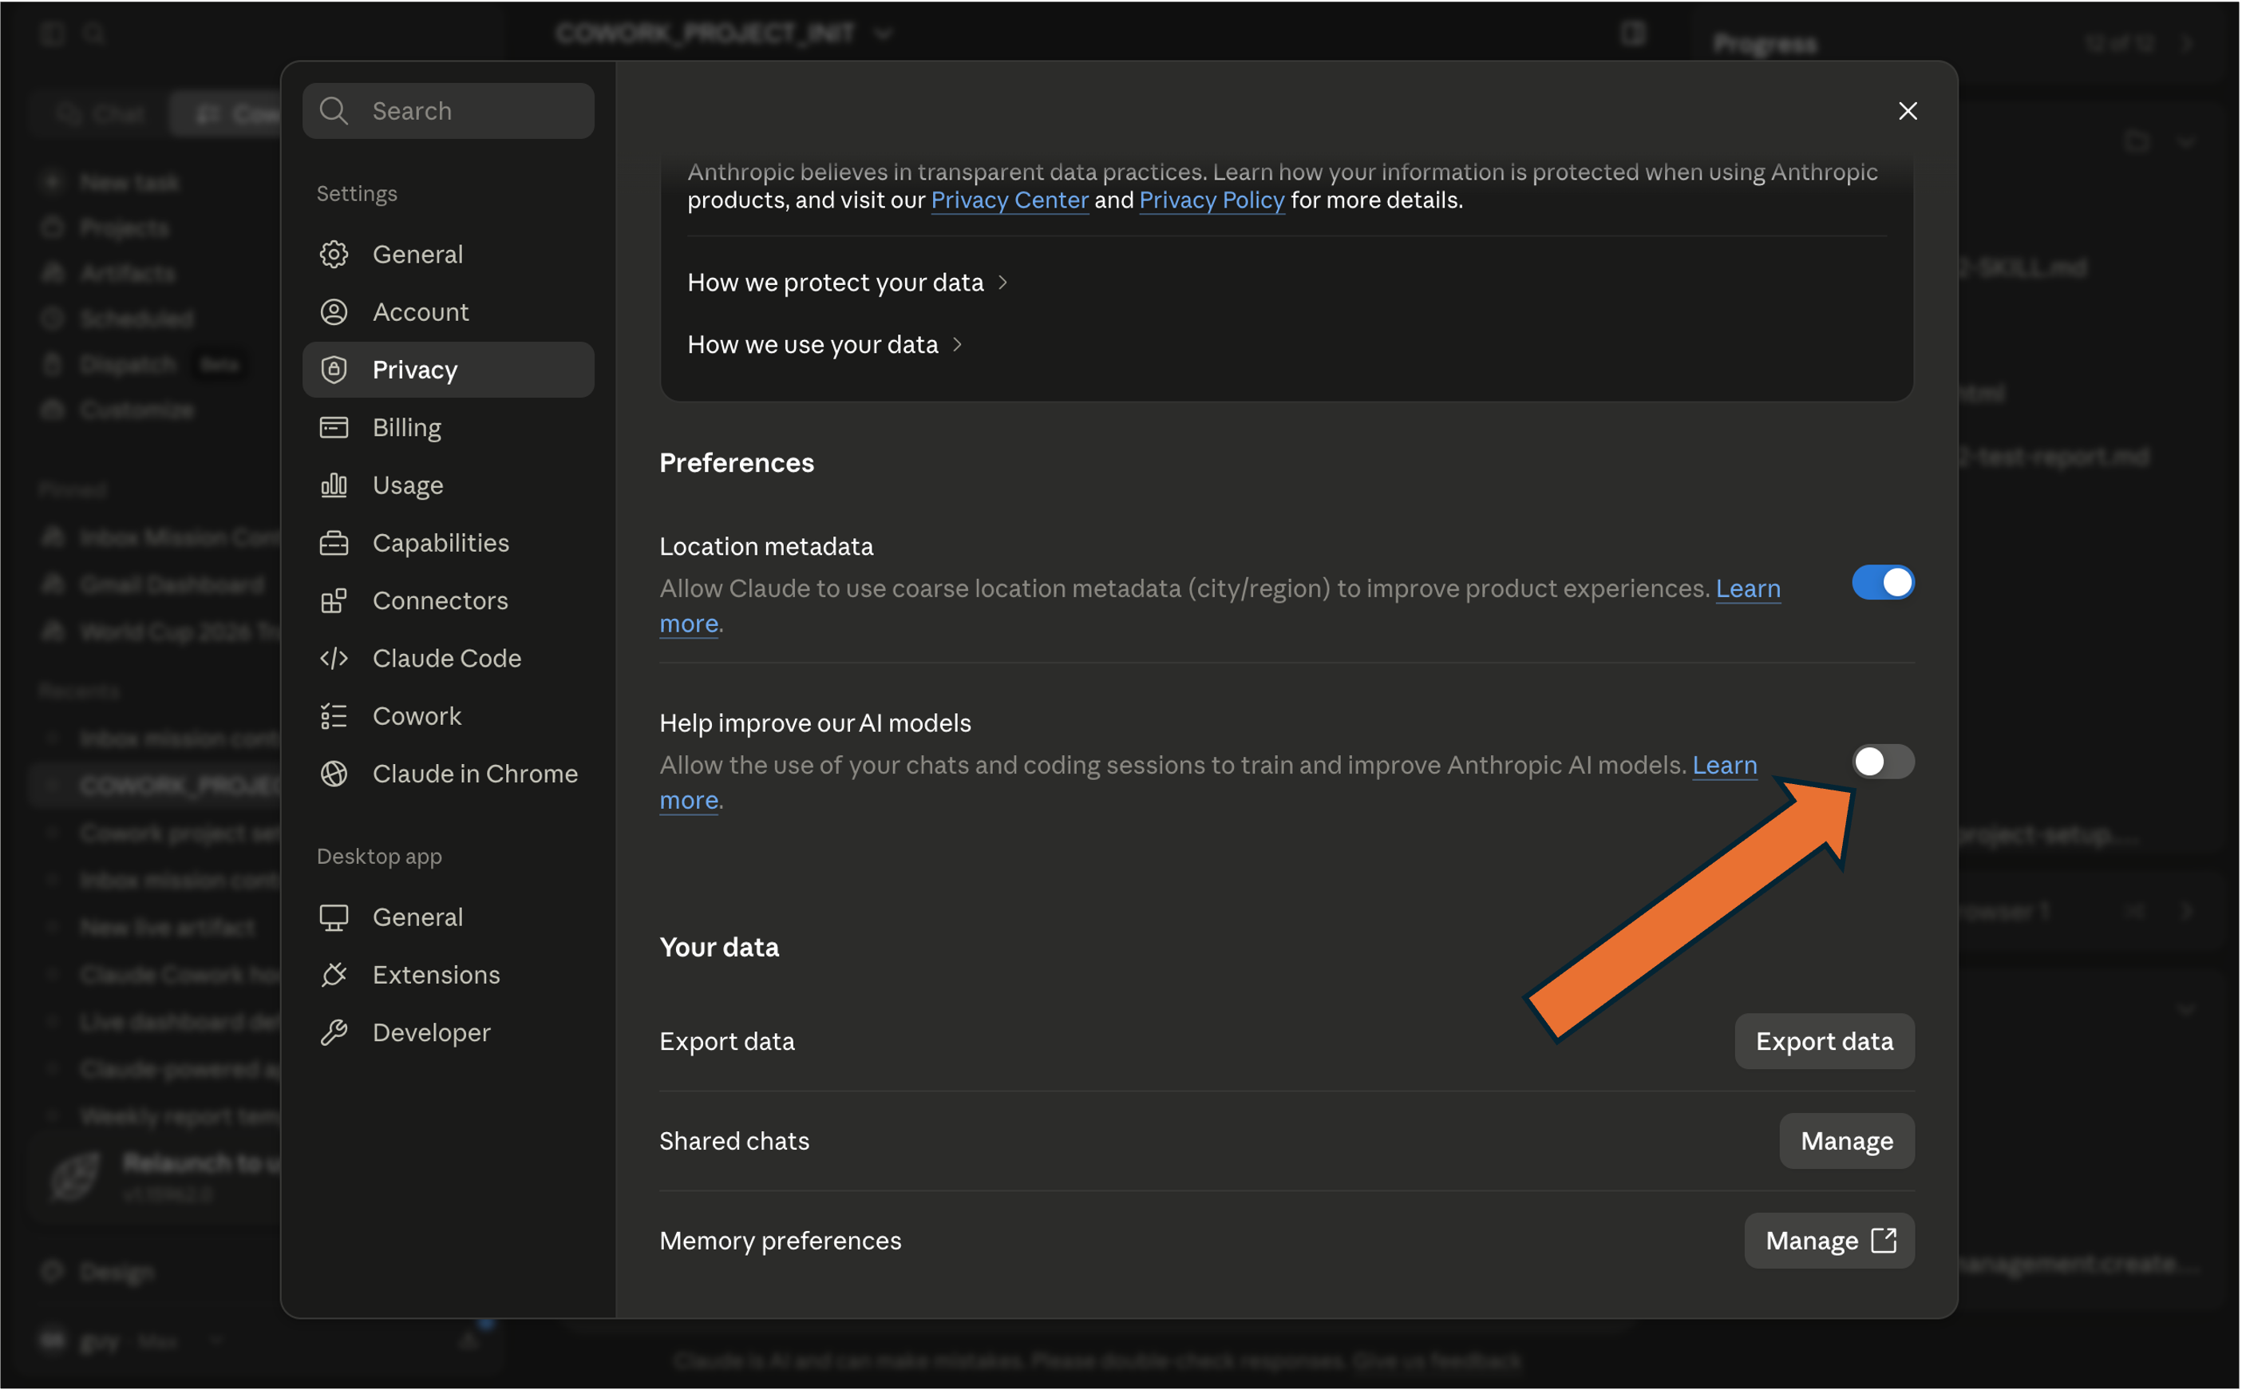Click the Extensions plug icon
2242x1390 pixels.
point(334,975)
